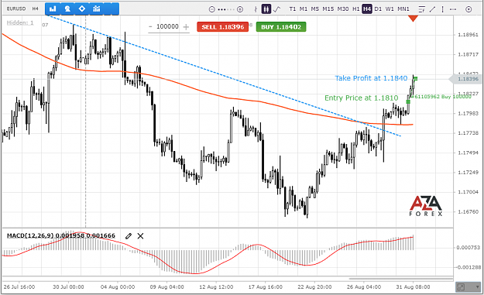Click the orange triangle marker at the top of the chart
The width and height of the screenshot is (484, 295).
point(413,19)
